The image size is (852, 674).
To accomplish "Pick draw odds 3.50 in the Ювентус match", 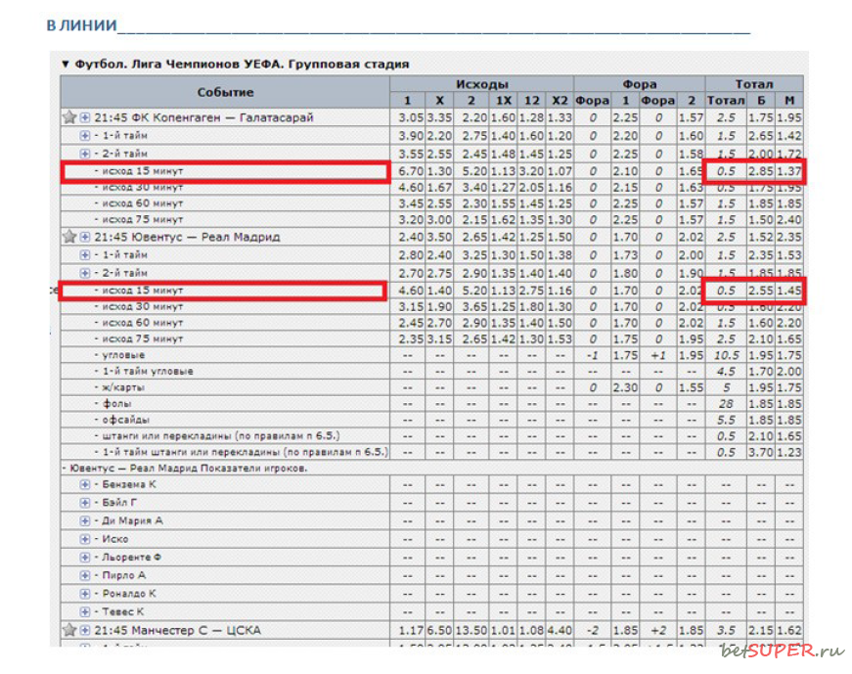I will click(439, 237).
